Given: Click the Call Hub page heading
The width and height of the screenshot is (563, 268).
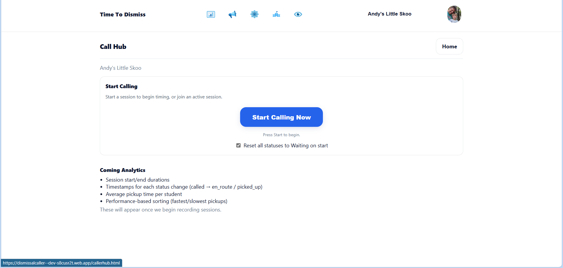Looking at the screenshot, I should pyautogui.click(x=113, y=47).
